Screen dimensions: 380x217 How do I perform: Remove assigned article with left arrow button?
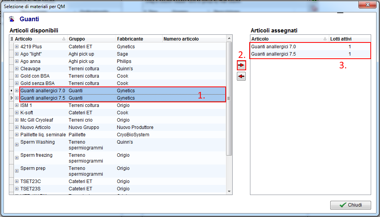241,76
